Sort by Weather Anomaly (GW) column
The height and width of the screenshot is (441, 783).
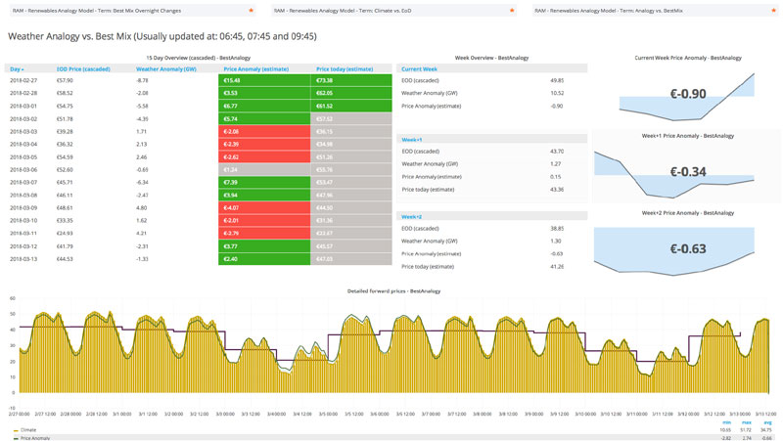coord(166,69)
